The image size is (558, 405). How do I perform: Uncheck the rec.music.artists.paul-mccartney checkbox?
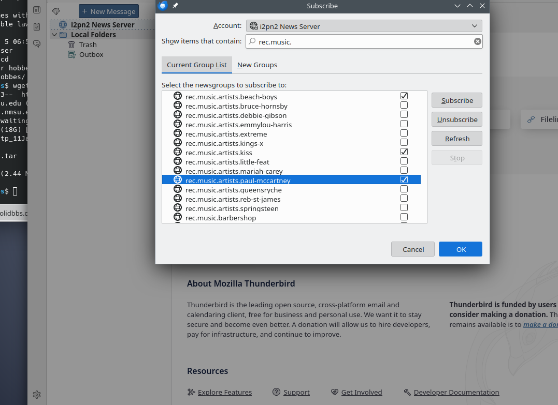coord(404,179)
